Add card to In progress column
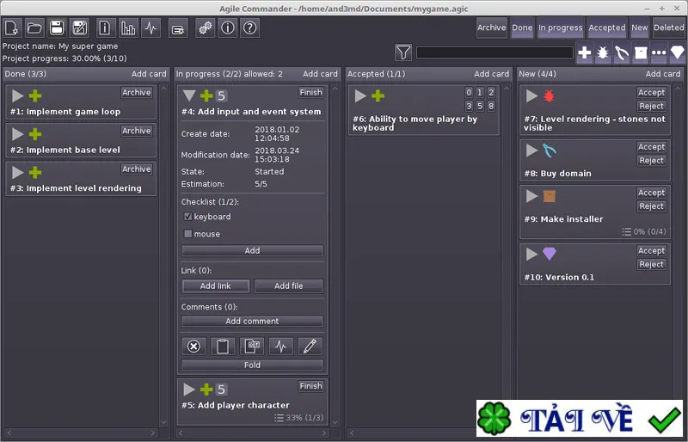The image size is (688, 442). [x=320, y=74]
